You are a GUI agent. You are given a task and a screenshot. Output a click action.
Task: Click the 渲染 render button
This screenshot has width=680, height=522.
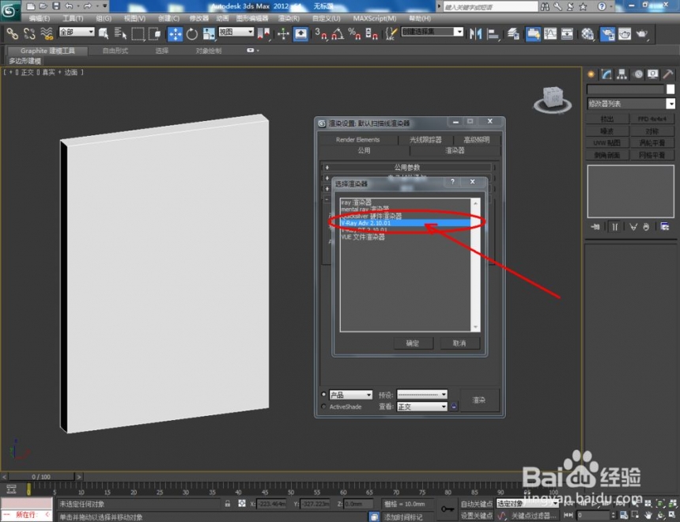(479, 400)
